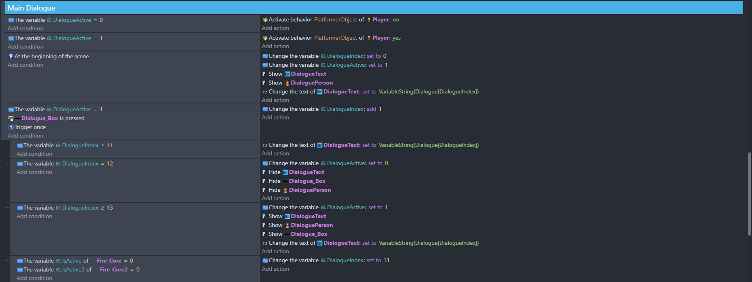Add action below 'DialogueIndex: add 1'
Viewport: 752px width, 282px height.
(275, 118)
